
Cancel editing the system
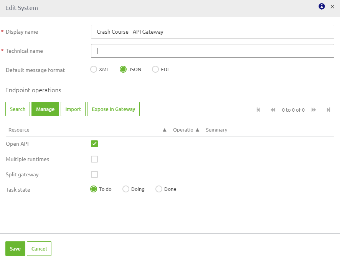[x=39, y=248]
